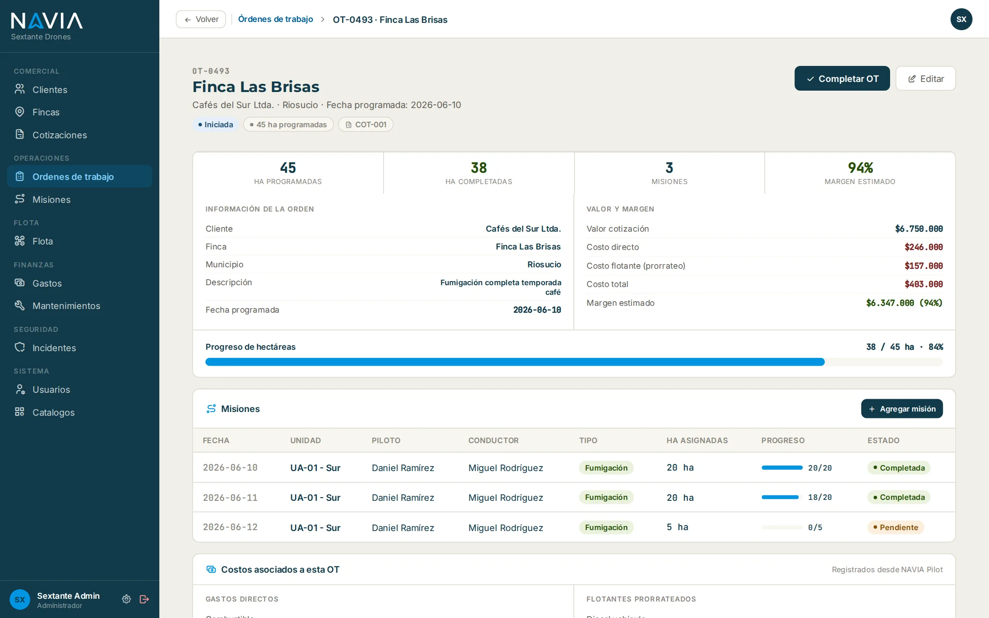Click the Cafés del Sur Ltda. client value
This screenshot has height=618, width=989.
point(523,228)
